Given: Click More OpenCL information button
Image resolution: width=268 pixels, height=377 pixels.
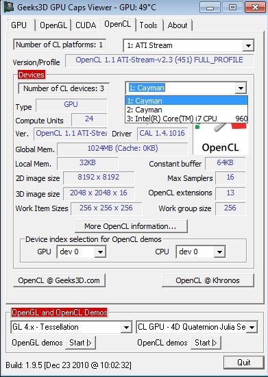Looking at the screenshot, I should [131, 226].
